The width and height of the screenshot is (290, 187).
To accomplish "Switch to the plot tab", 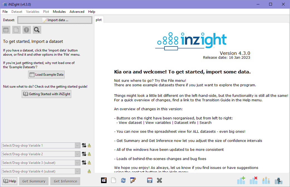I will click(x=99, y=19).
